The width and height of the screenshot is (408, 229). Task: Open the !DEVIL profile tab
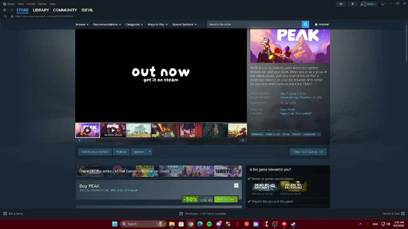(x=87, y=10)
